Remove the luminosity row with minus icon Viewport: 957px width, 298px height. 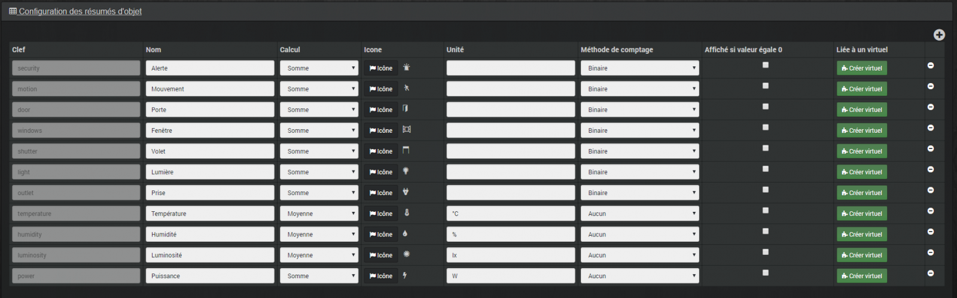[x=931, y=253]
